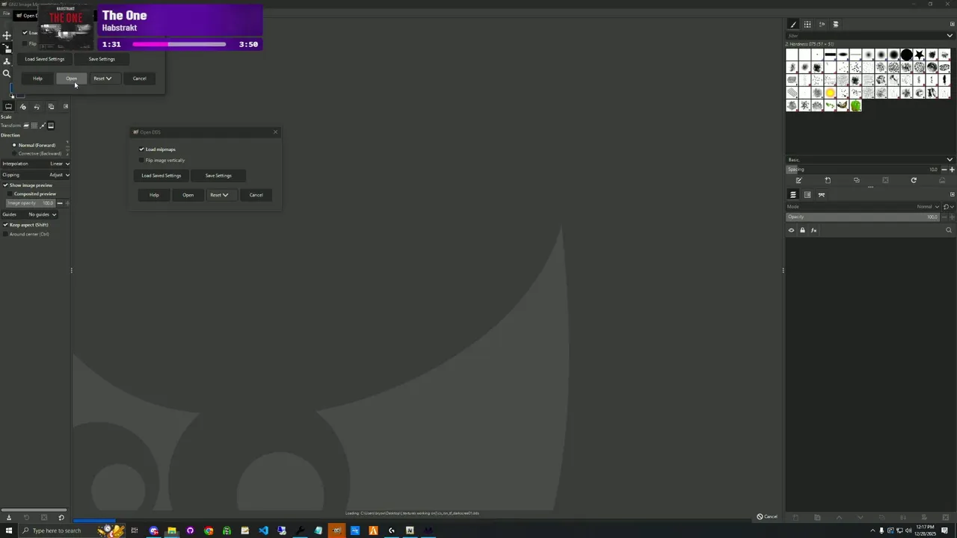This screenshot has width=957, height=538.
Task: Toggle Load mipmaps in unobscured Open DDS dialog
Action: coord(157,149)
